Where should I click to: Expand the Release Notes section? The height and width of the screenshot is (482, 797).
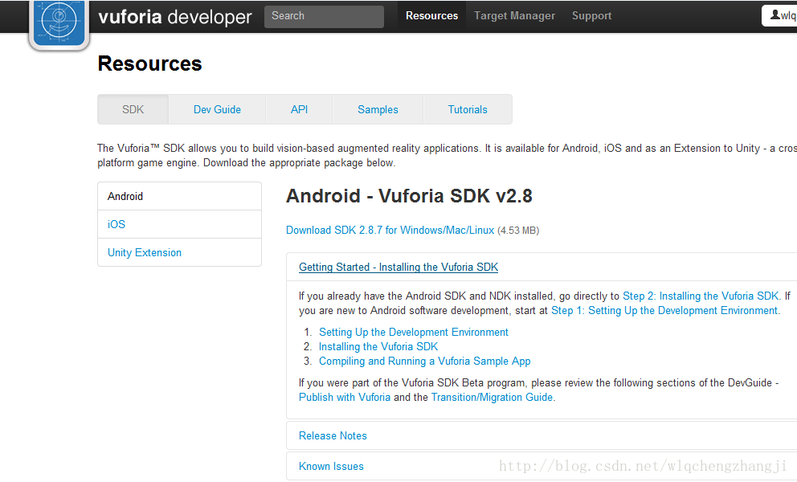click(333, 435)
